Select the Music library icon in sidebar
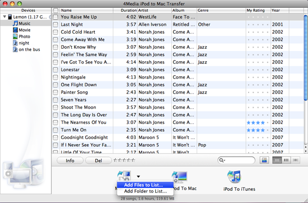 15,24
